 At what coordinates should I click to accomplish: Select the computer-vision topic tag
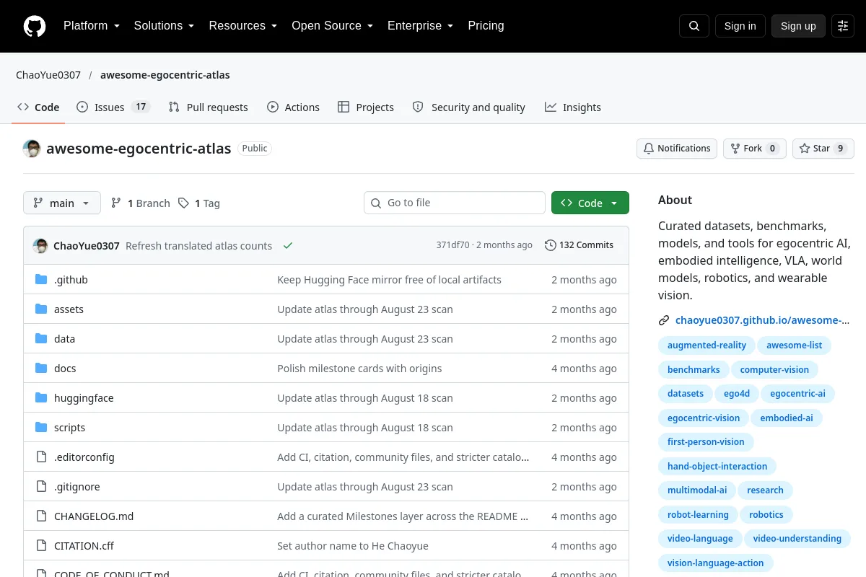(x=774, y=370)
